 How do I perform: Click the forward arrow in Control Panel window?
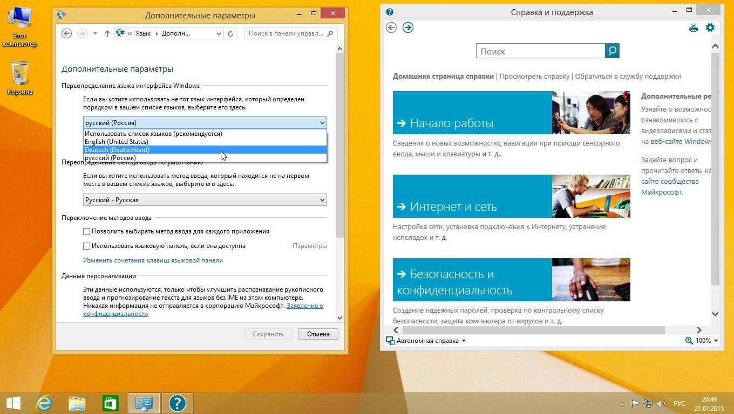tap(82, 33)
